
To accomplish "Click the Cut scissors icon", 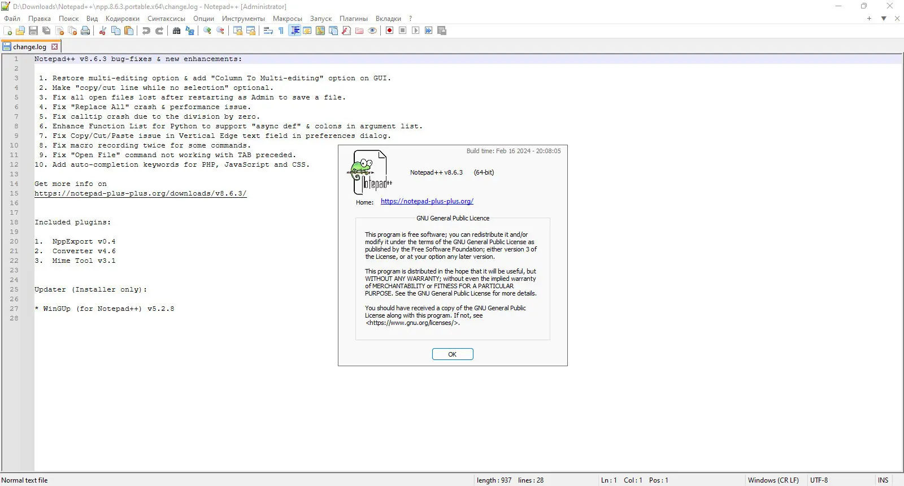I will (x=103, y=31).
